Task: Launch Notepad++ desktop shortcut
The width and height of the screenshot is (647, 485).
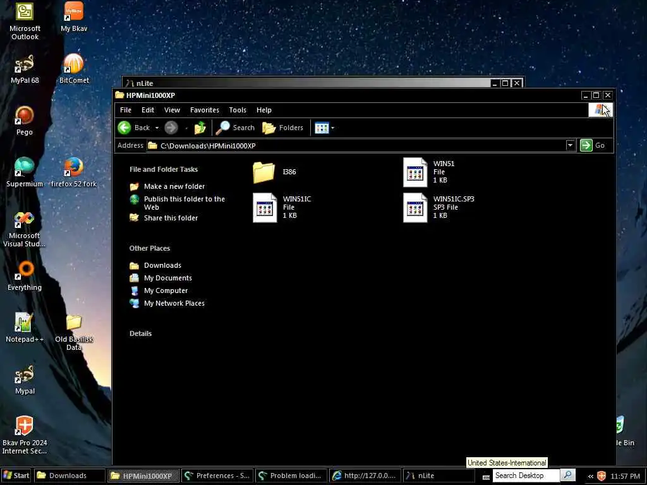Action: coord(25,328)
